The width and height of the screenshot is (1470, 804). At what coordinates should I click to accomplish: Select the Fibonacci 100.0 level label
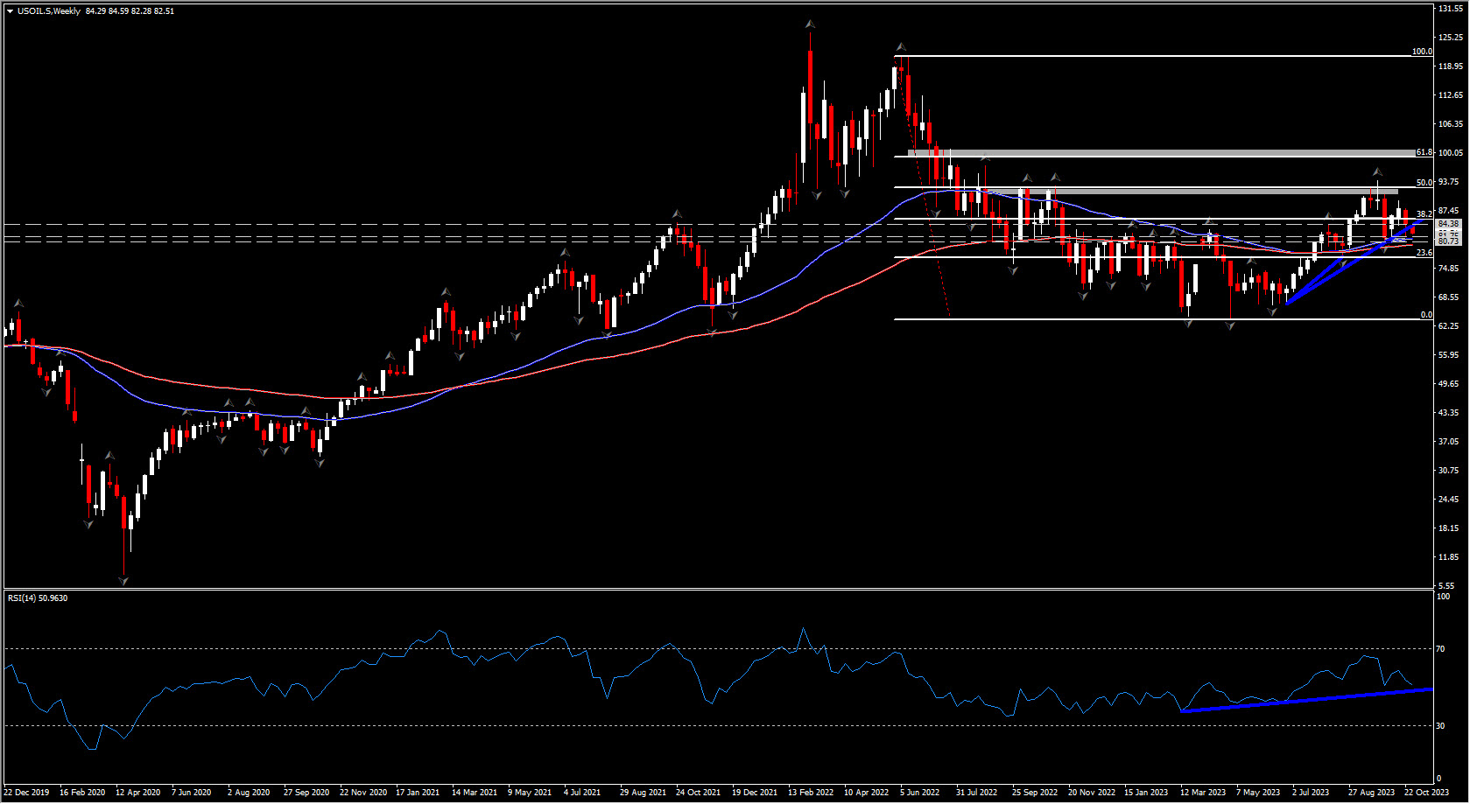(1421, 52)
